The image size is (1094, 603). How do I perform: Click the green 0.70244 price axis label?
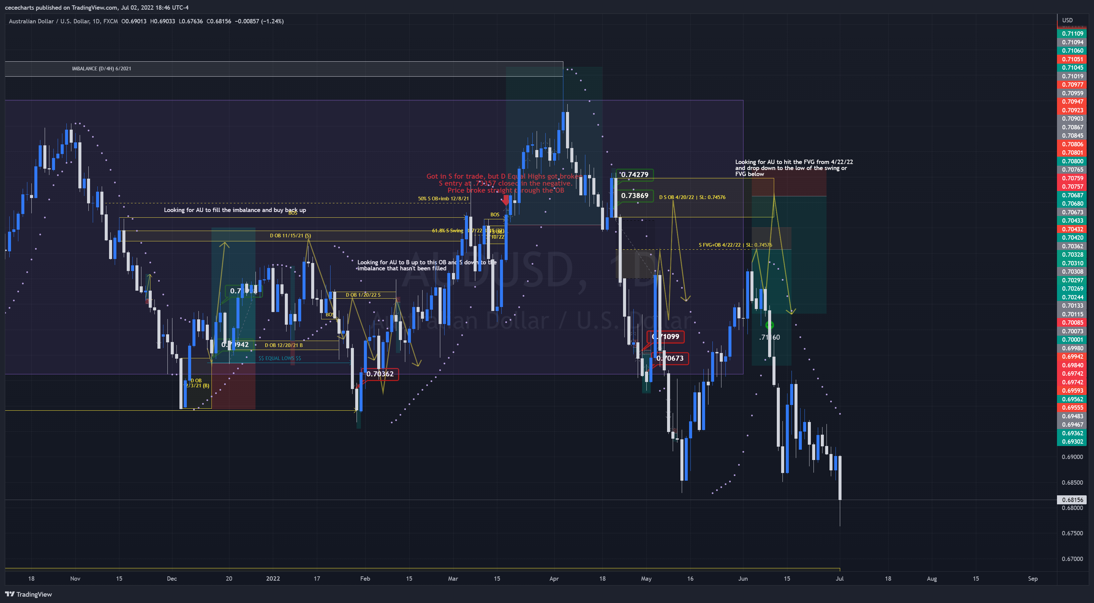point(1072,297)
